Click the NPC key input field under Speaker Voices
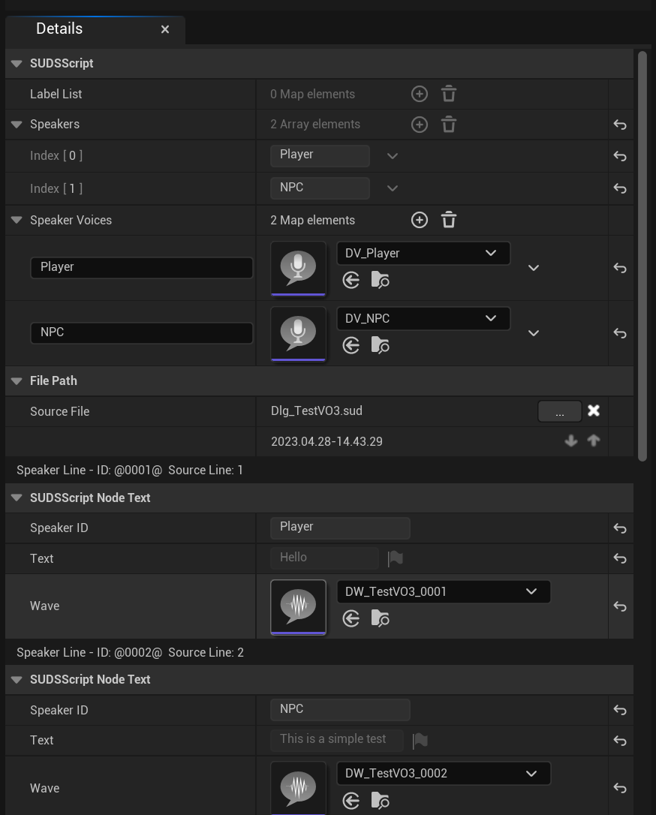 [141, 332]
